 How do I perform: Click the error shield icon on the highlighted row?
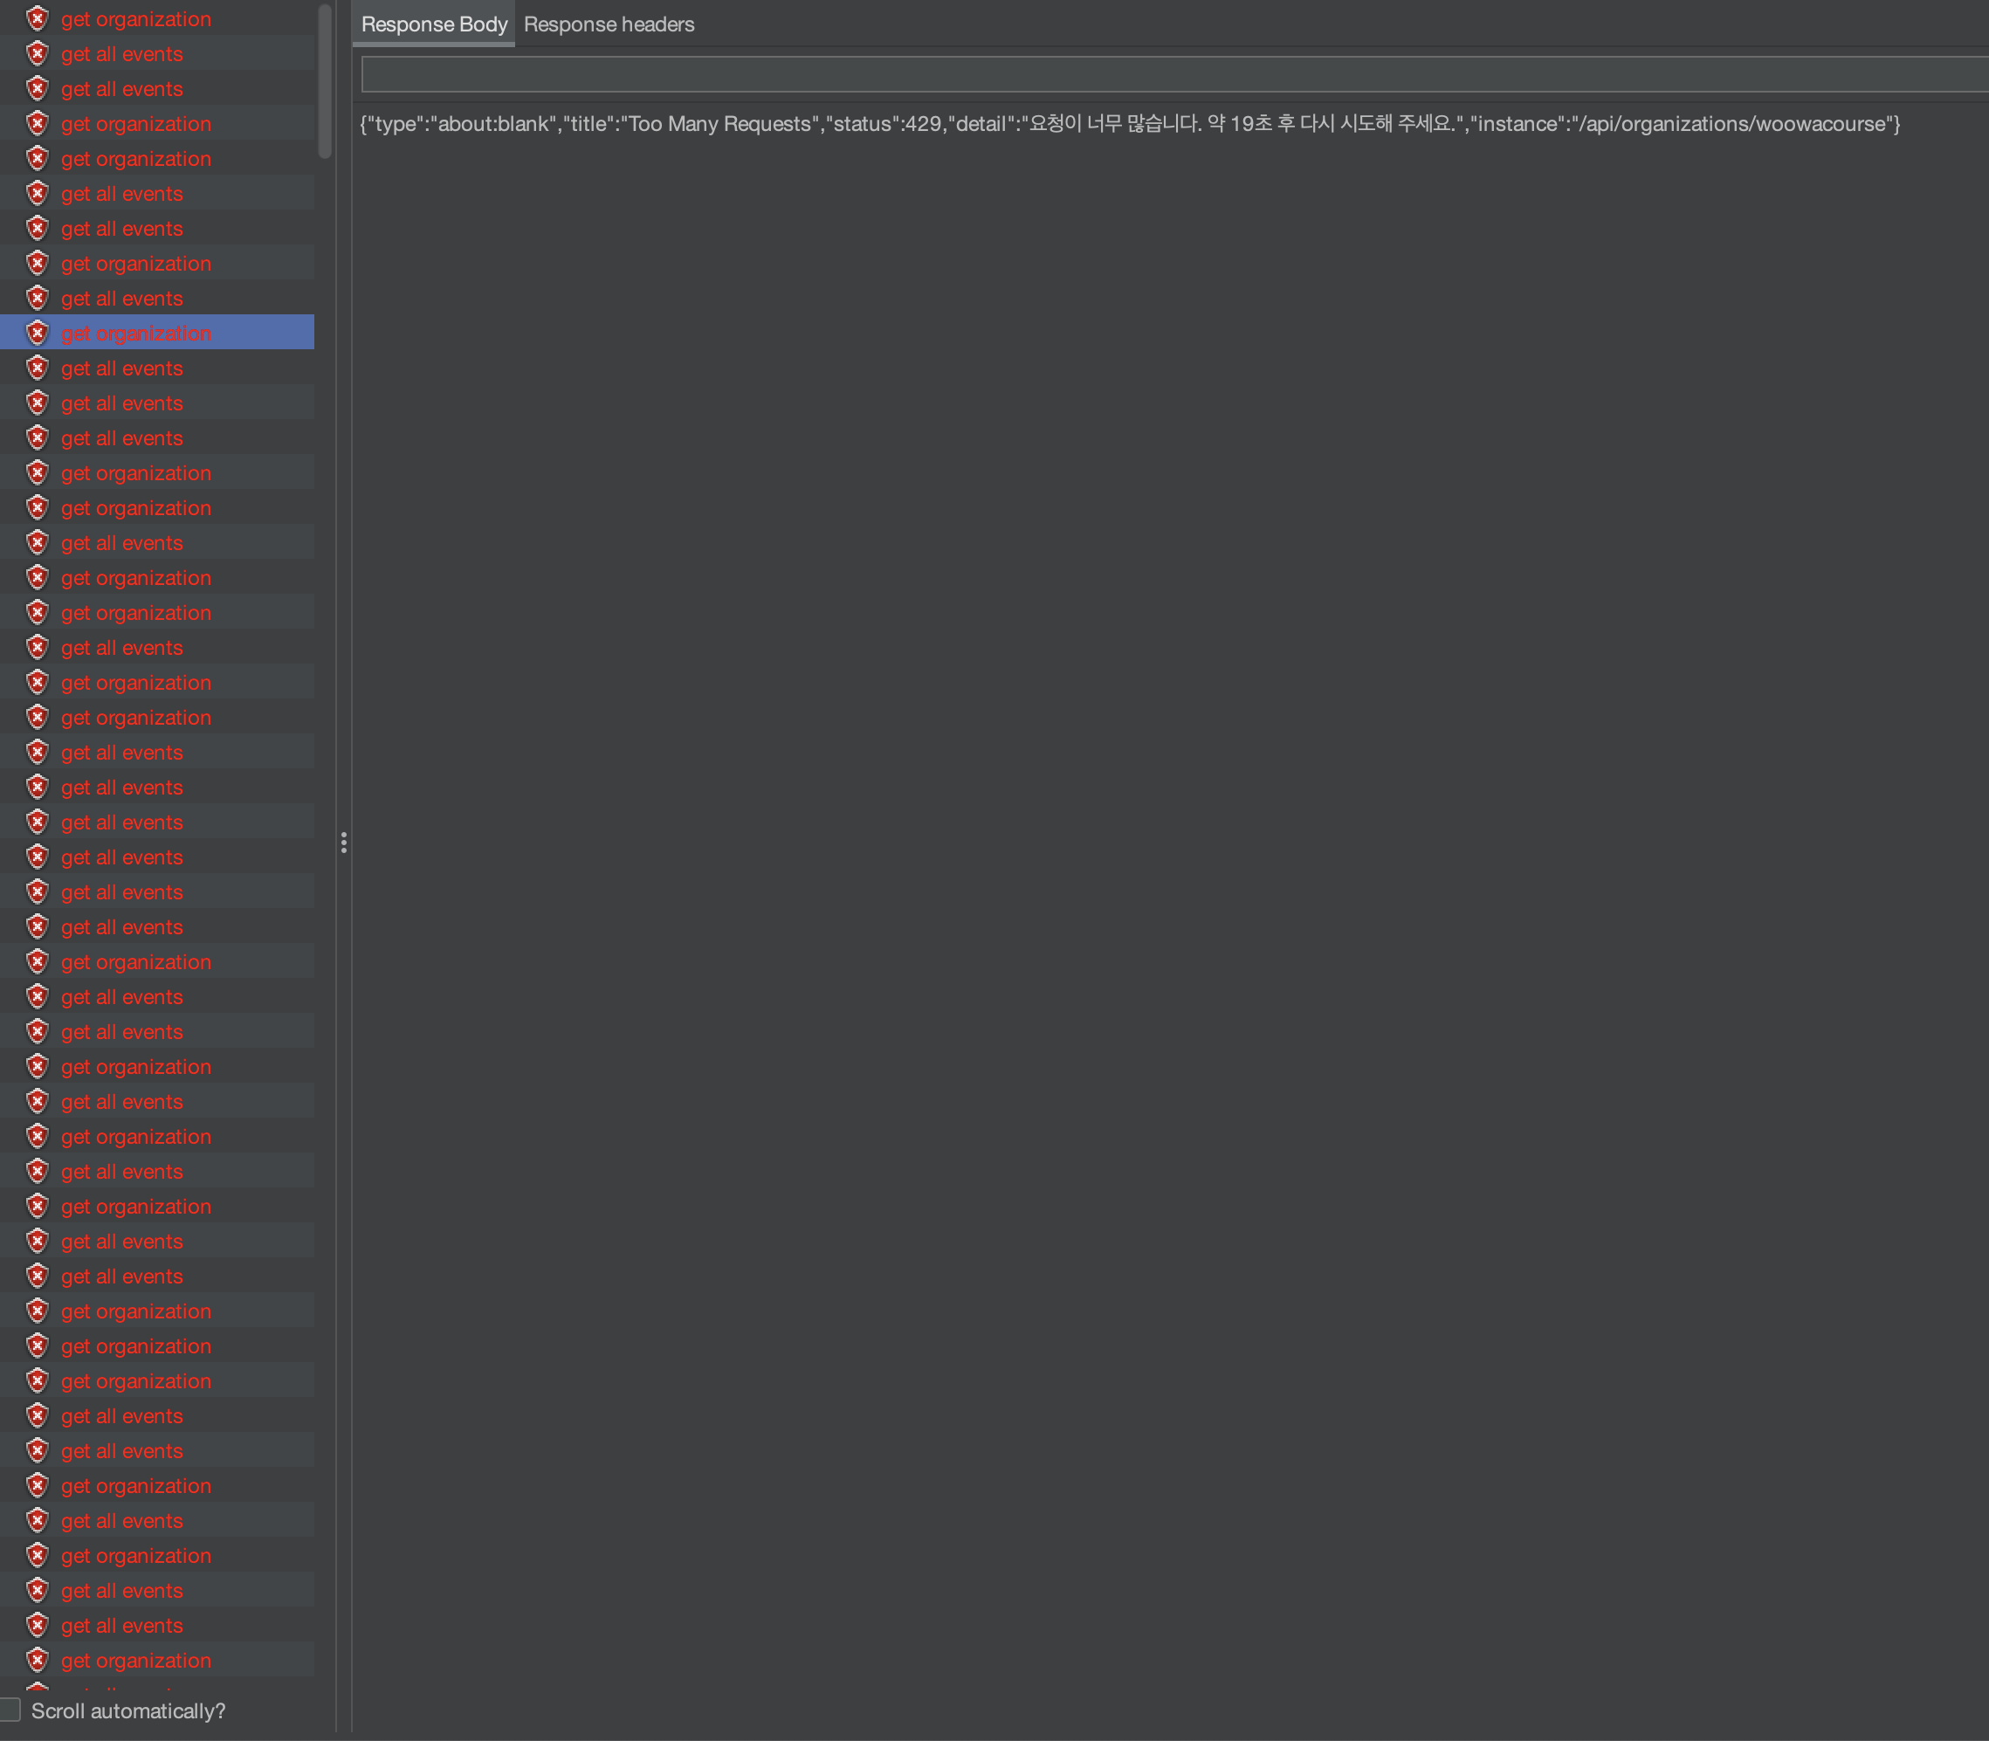(x=37, y=334)
